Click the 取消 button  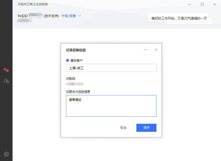123,128
